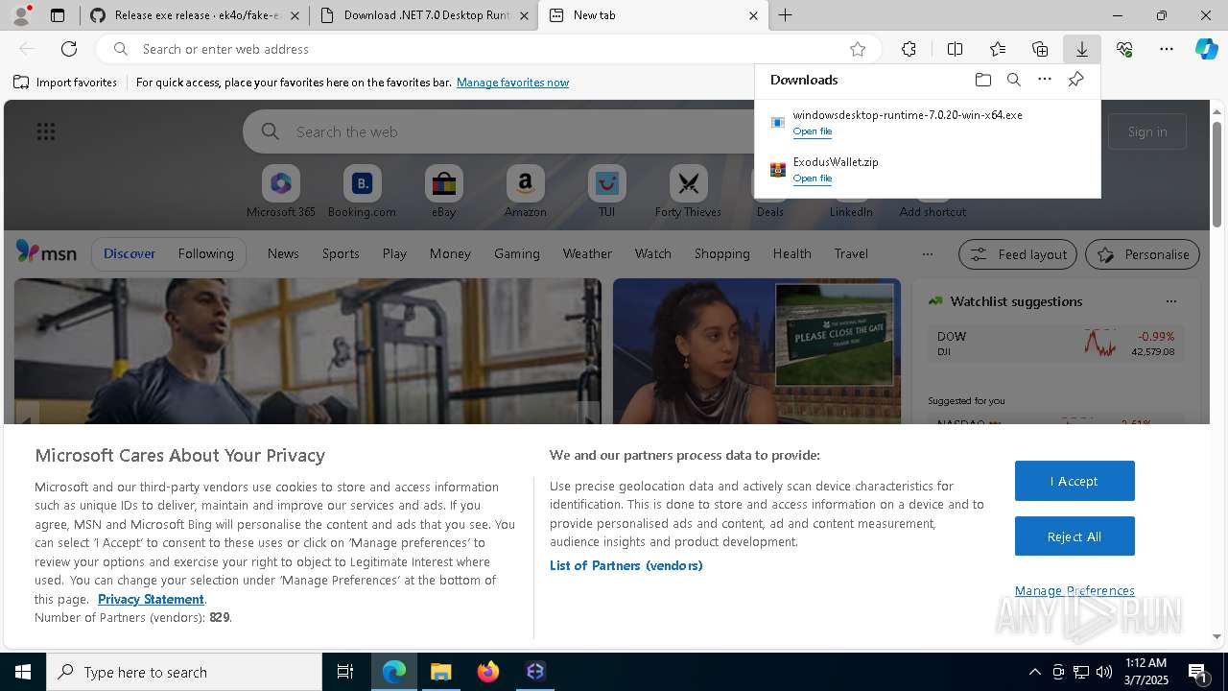Search downloads with magnifier icon
Screen dimensions: 1228x691
[x=1013, y=80]
